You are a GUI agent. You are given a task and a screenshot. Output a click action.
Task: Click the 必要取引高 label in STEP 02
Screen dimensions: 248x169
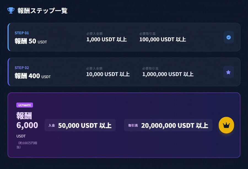(x=150, y=68)
